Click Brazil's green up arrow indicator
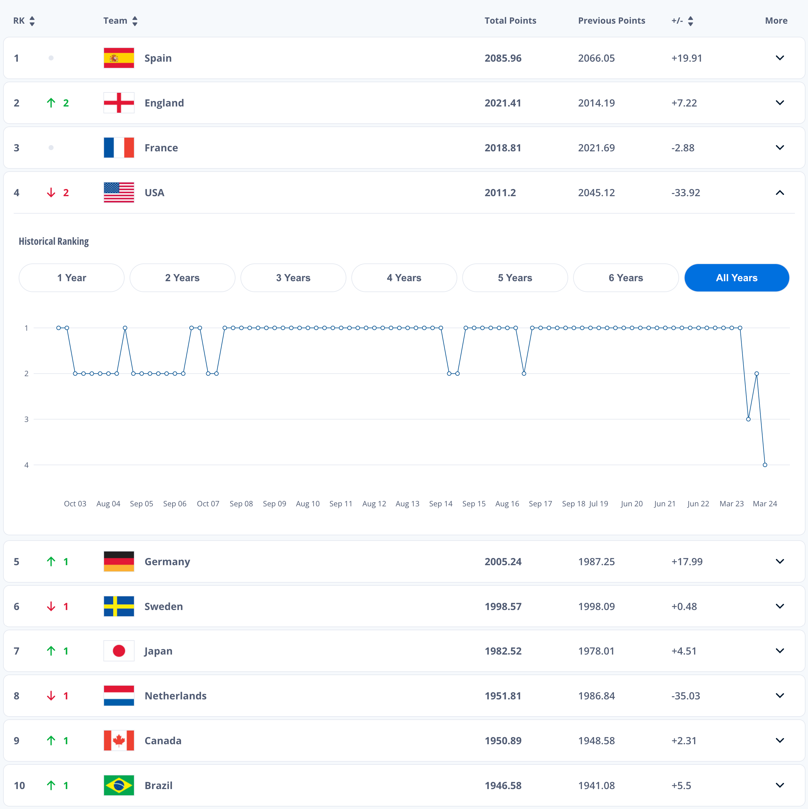The height and width of the screenshot is (809, 808). [x=51, y=785]
